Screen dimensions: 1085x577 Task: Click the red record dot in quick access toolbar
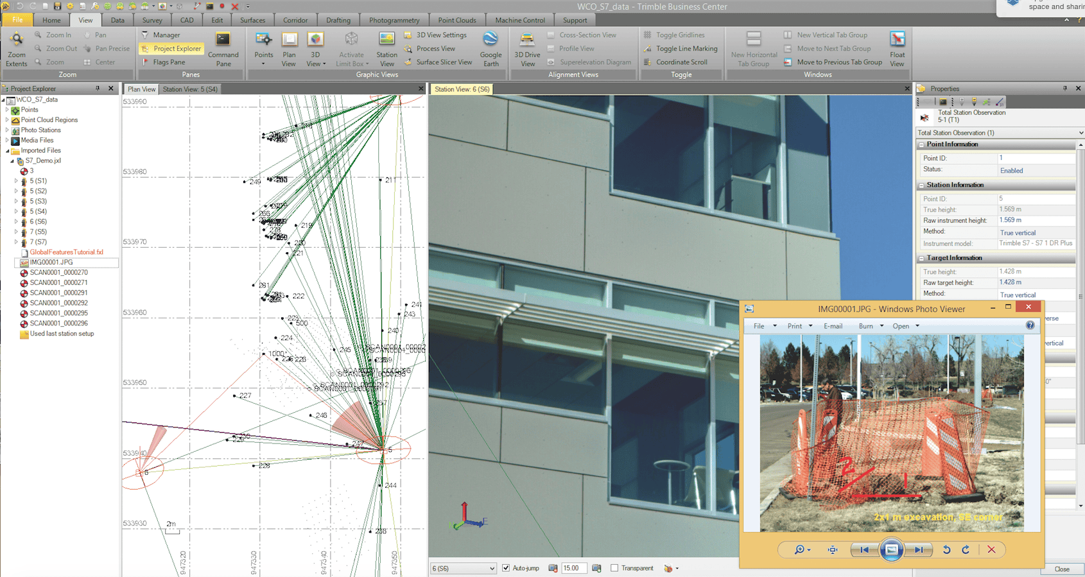222,6
